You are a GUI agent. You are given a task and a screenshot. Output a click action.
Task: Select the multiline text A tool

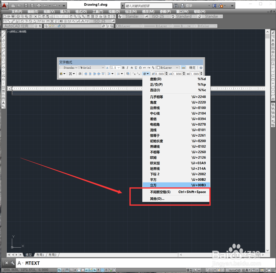pyautogui.click(x=3, y=103)
